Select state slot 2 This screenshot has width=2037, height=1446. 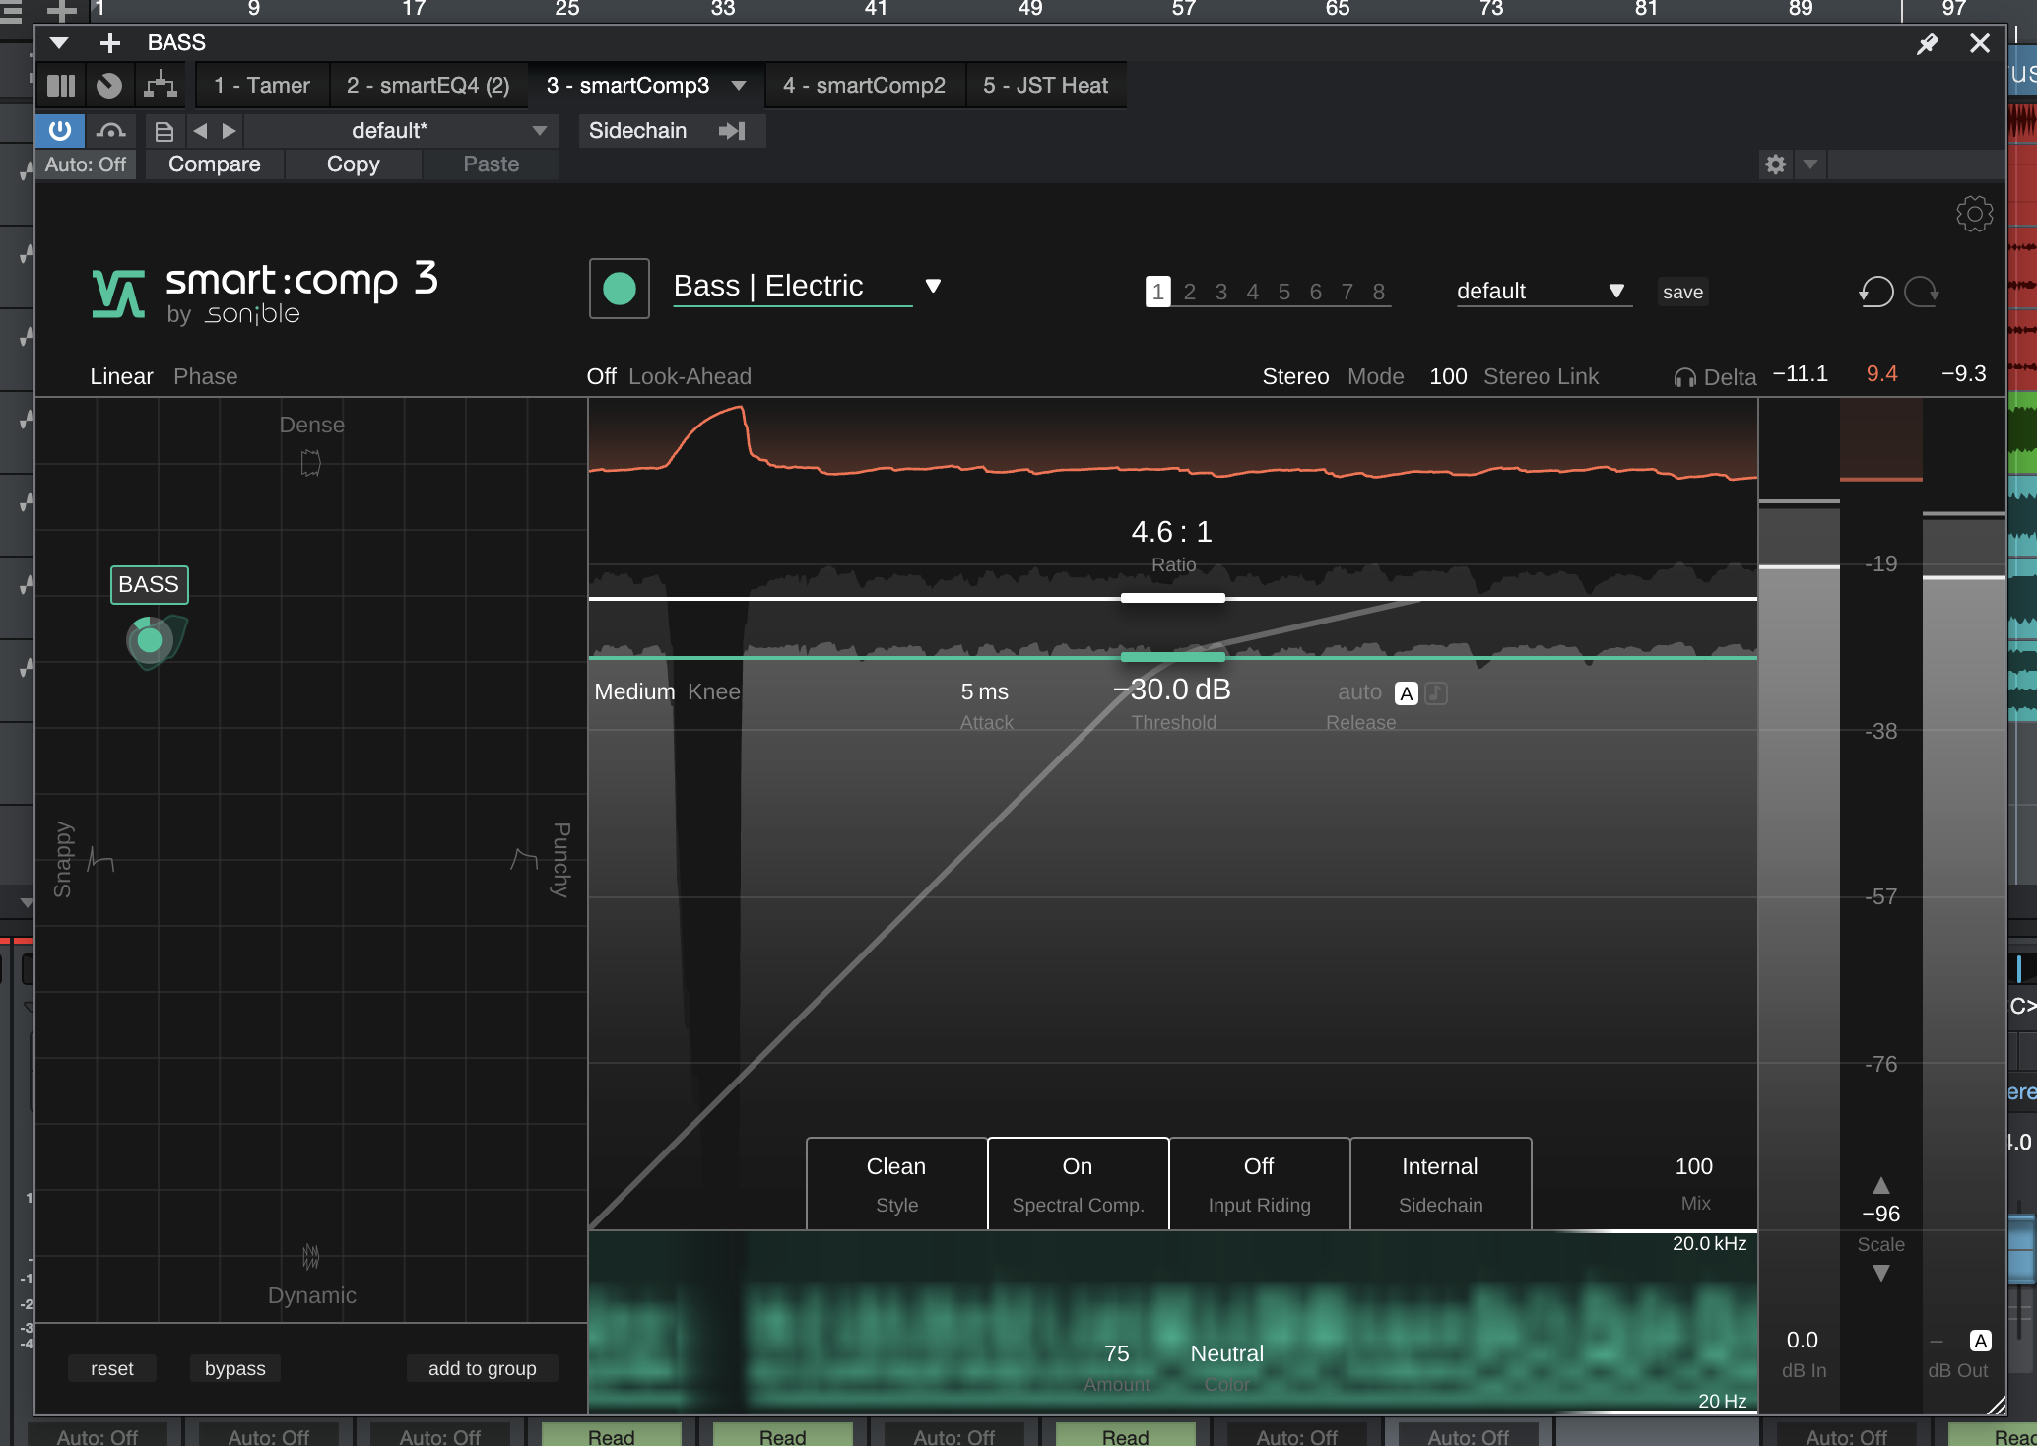tap(1190, 292)
